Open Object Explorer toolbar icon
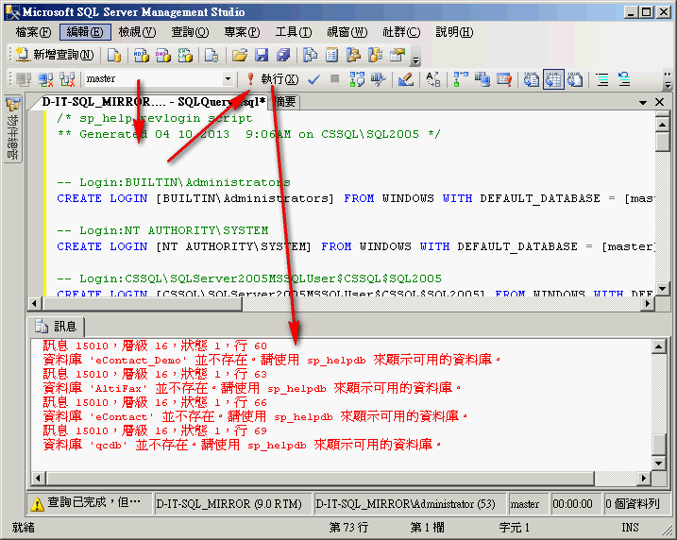677x540 pixels. [354, 55]
